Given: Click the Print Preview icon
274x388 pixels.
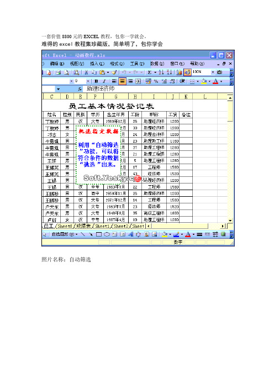Looking at the screenshot, I should tap(66, 72).
